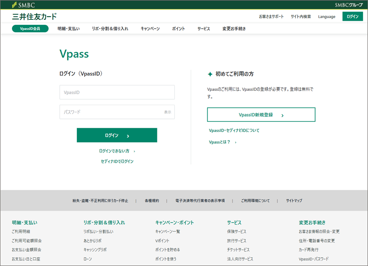The height and width of the screenshot is (266, 368).
Task: Open カード再発行 footer link
Action: click(308, 250)
